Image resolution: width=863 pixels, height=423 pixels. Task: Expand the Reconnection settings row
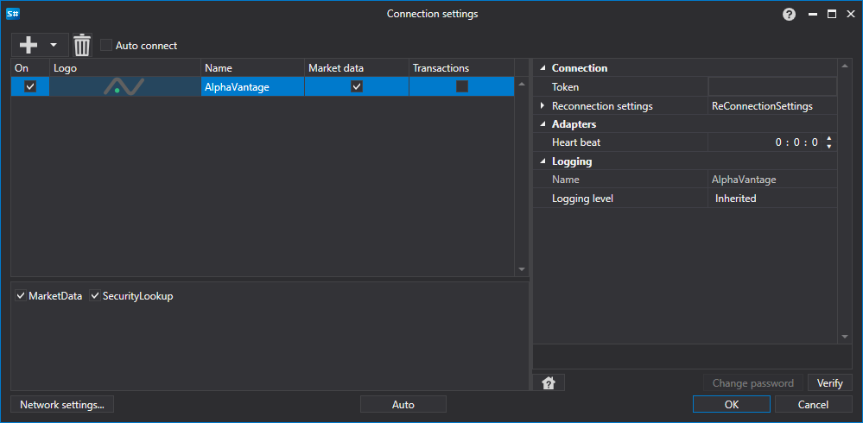(x=543, y=105)
